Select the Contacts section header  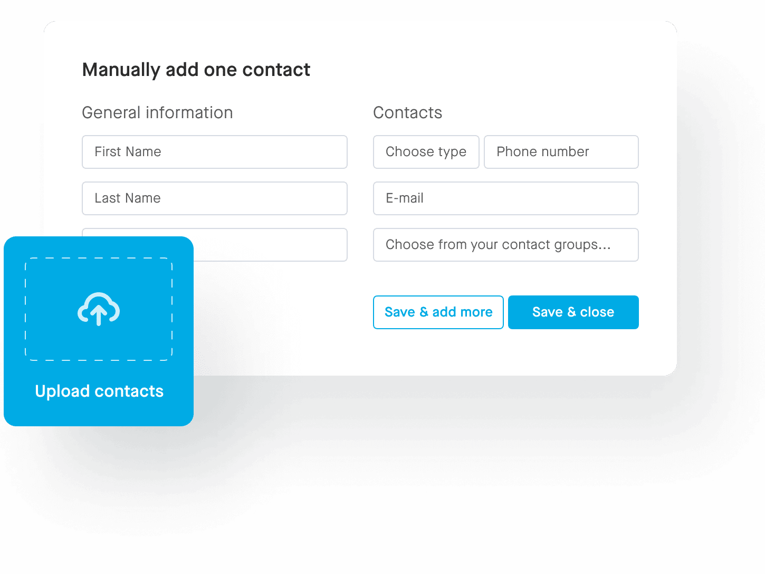pyautogui.click(x=407, y=112)
